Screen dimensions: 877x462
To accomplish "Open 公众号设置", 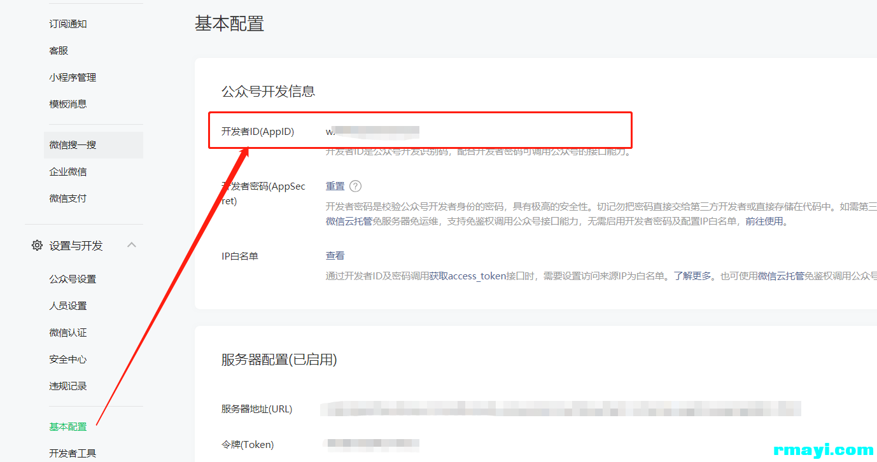I will pyautogui.click(x=73, y=279).
